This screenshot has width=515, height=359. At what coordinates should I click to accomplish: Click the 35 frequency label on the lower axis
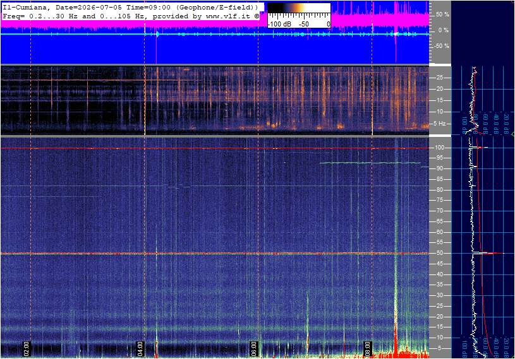point(439,285)
